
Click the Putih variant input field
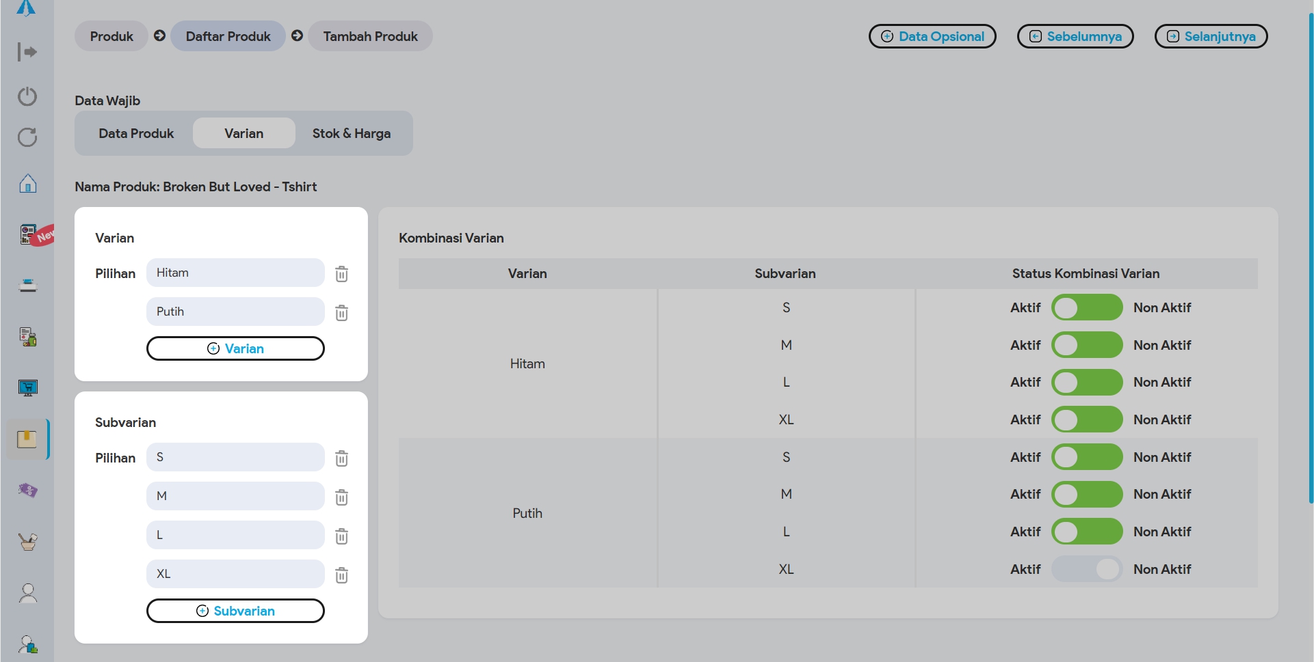235,312
